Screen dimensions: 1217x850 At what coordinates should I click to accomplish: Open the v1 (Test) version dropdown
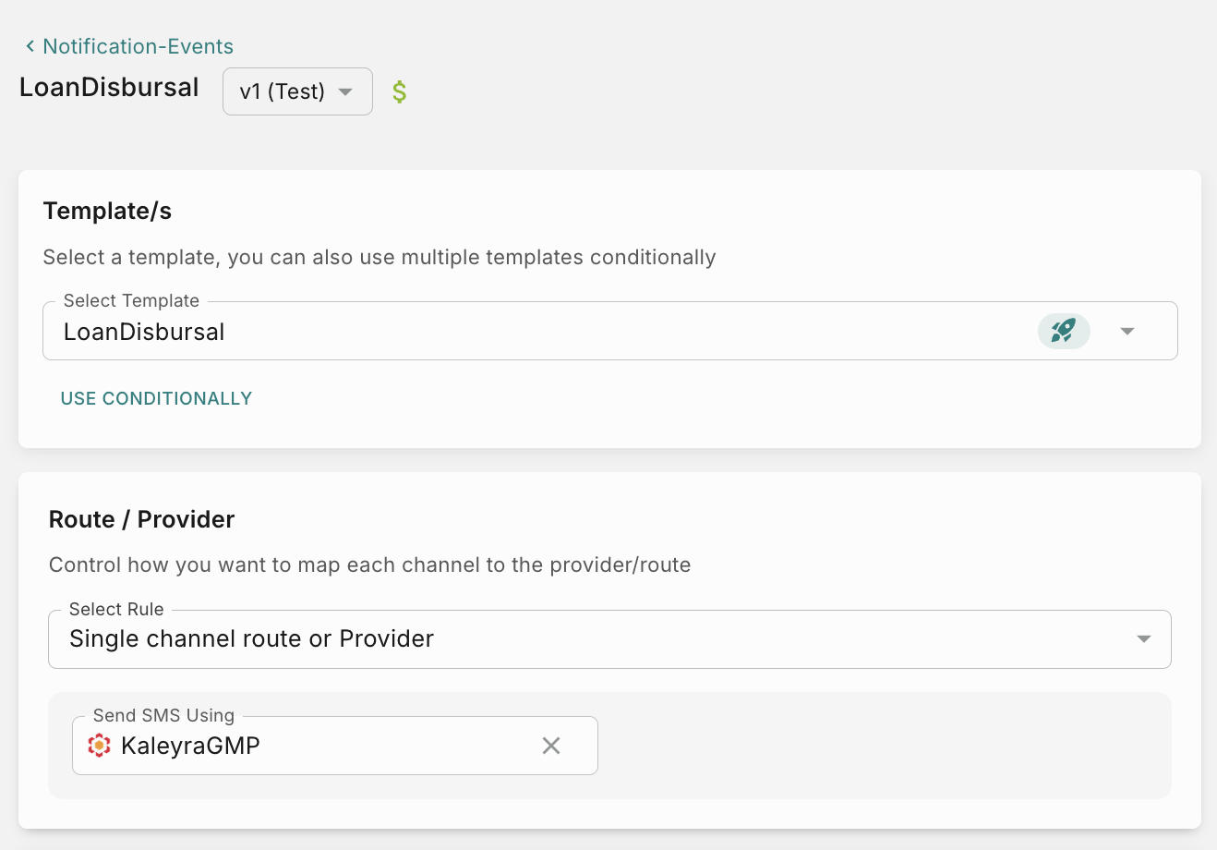pos(283,91)
